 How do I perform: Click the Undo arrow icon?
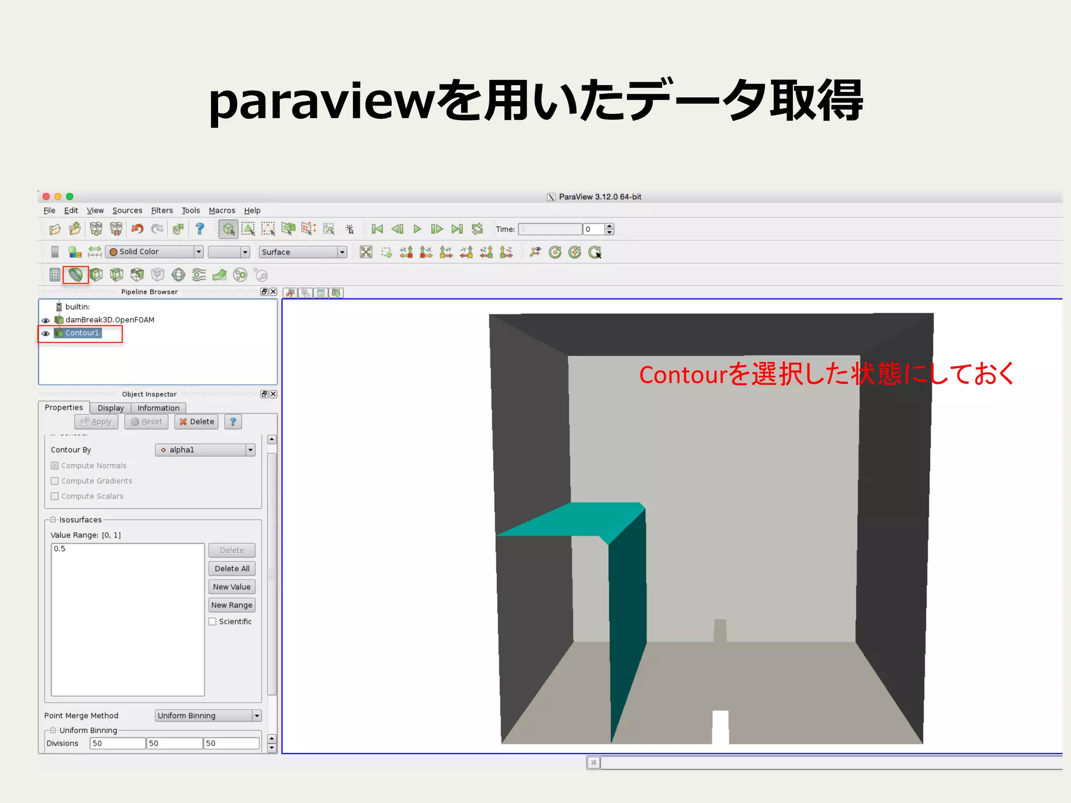[137, 229]
